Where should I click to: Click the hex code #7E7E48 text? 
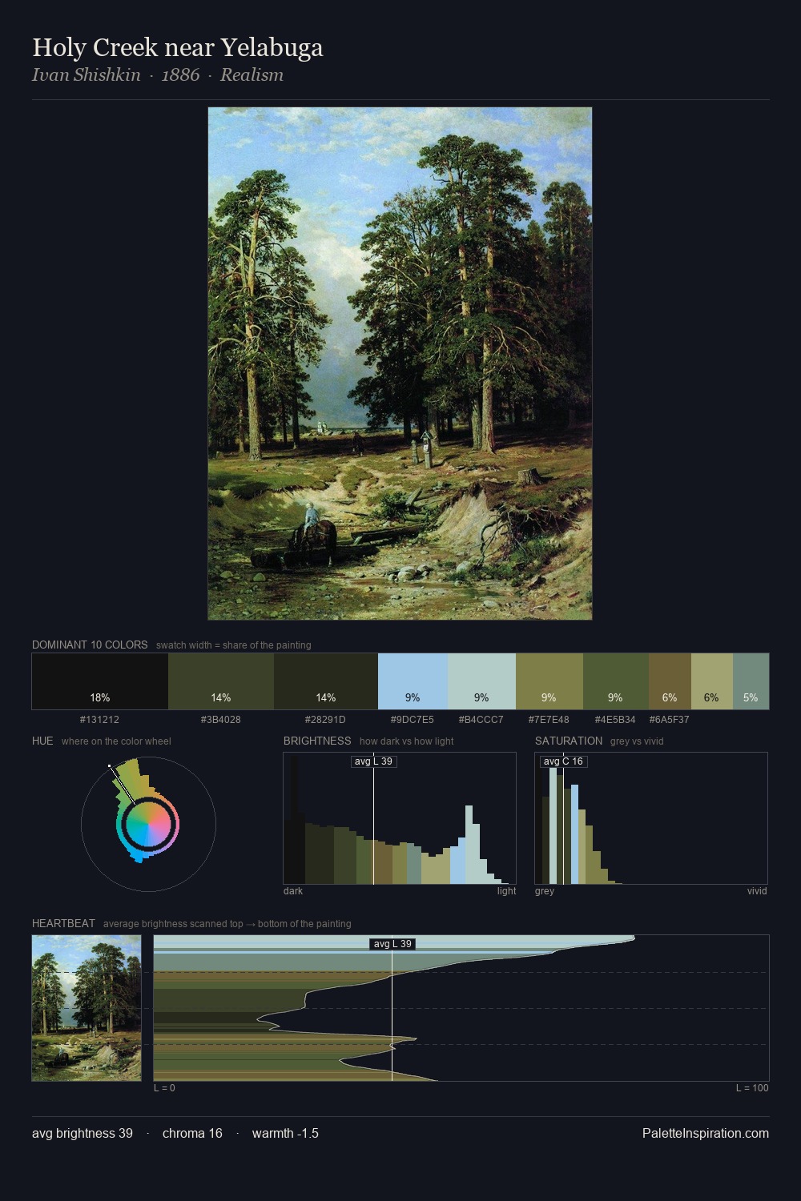549,720
